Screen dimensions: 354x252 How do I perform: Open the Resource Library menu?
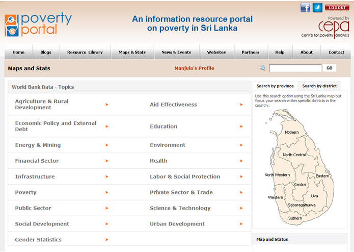tap(85, 52)
